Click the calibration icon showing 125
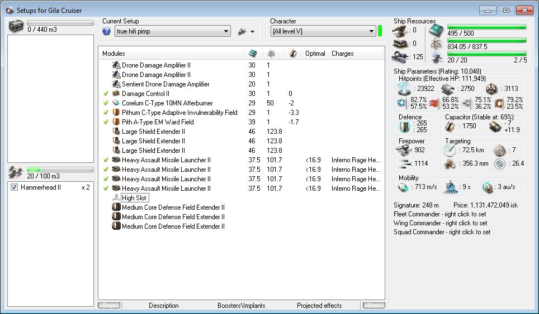The image size is (539, 314). pyautogui.click(x=400, y=56)
